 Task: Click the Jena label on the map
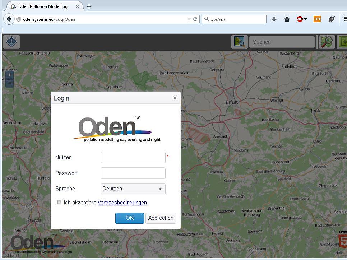pos(315,110)
